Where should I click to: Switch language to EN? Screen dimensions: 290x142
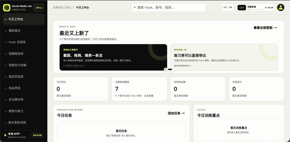[230, 8]
